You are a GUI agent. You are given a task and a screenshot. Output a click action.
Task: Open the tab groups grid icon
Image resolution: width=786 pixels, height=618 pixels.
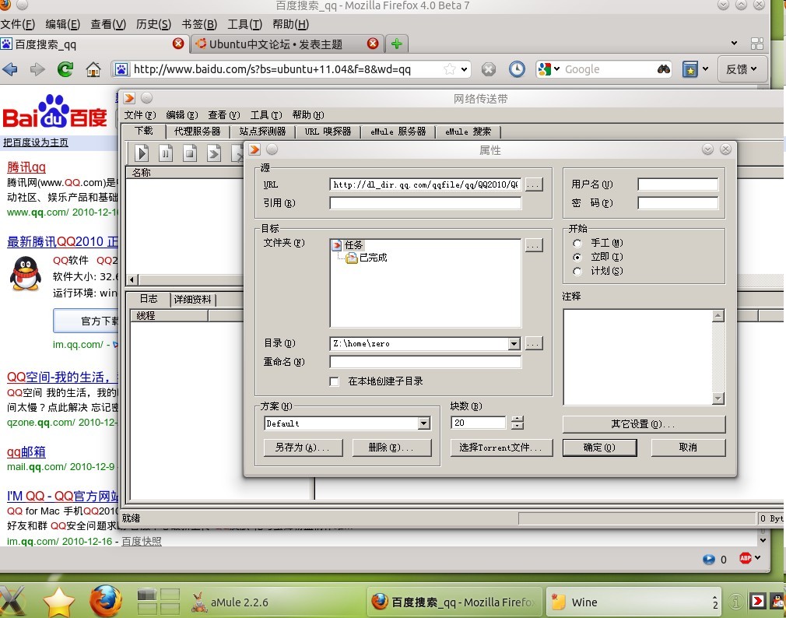757,44
